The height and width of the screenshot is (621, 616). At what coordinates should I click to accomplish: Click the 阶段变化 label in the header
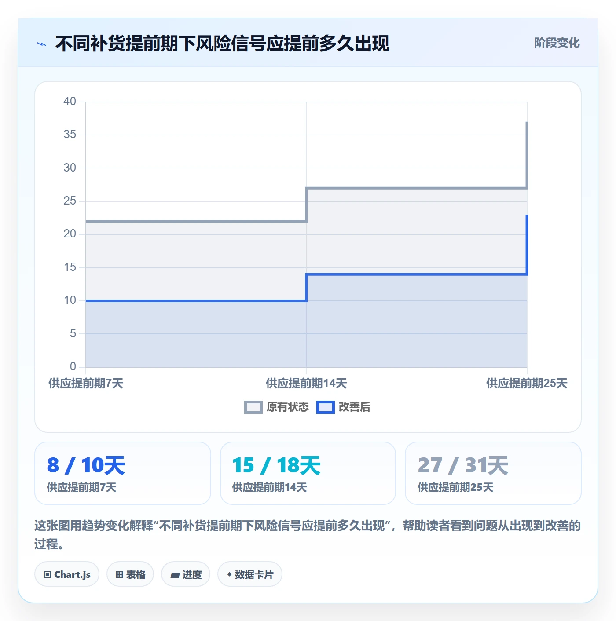(557, 43)
